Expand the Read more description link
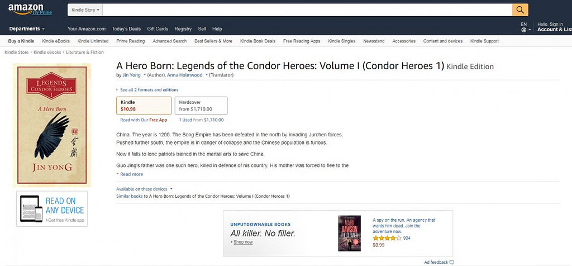This screenshot has height=266, width=572. point(131,174)
